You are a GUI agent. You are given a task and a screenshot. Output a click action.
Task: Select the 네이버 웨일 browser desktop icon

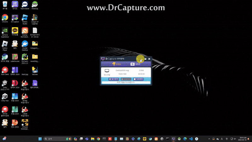(5, 58)
